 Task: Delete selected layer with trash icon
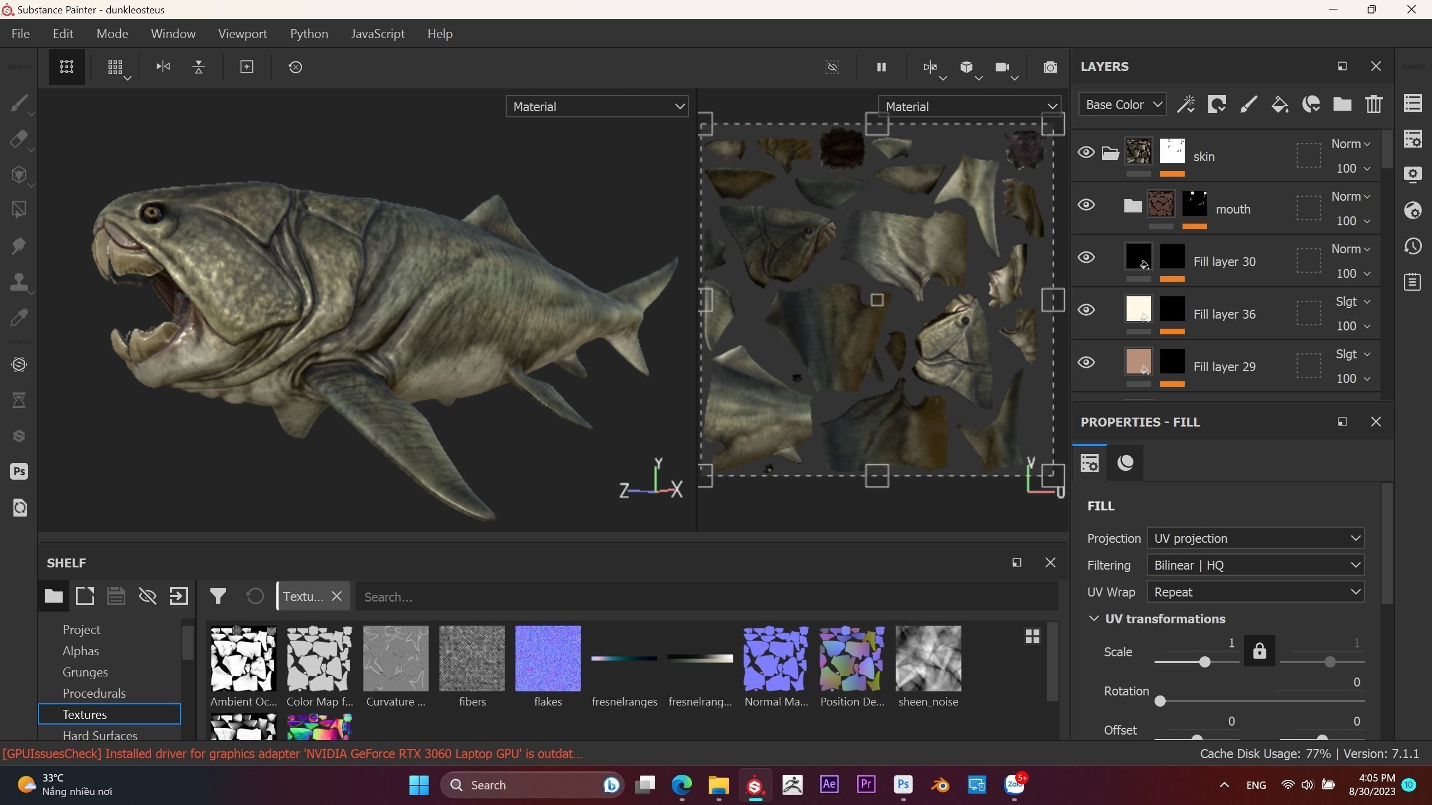1374,105
